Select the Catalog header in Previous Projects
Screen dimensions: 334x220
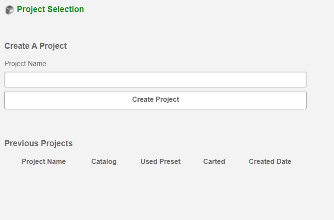click(104, 162)
